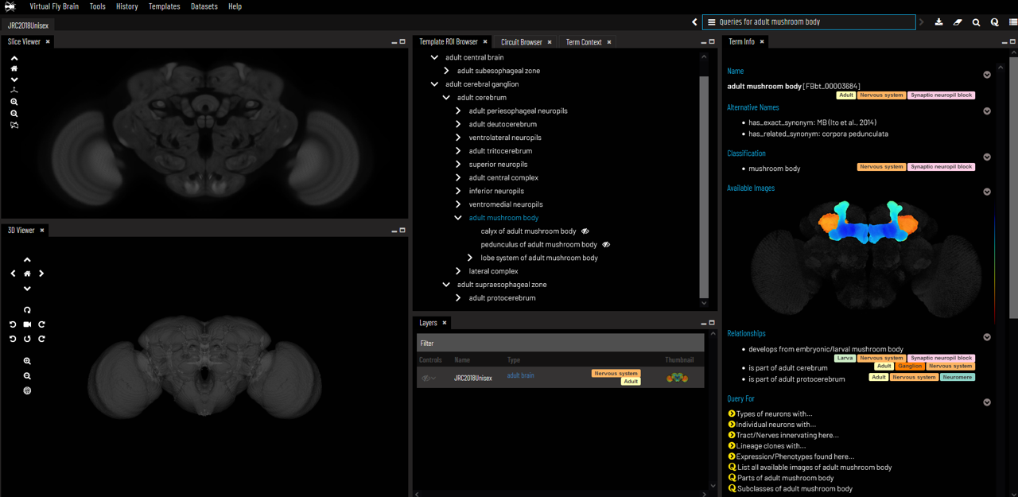Toggle wireframe globe icon in 3D Viewer
1018x497 pixels.
[x=27, y=390]
